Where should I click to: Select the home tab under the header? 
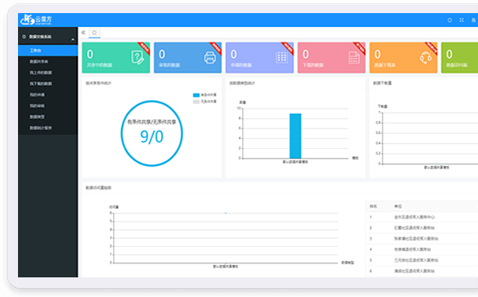(94, 32)
